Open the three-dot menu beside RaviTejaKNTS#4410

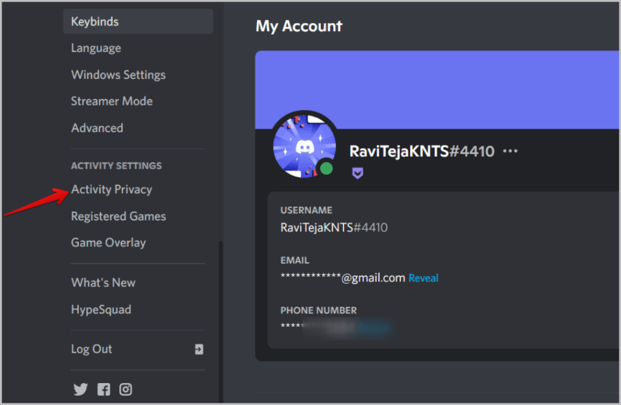510,151
